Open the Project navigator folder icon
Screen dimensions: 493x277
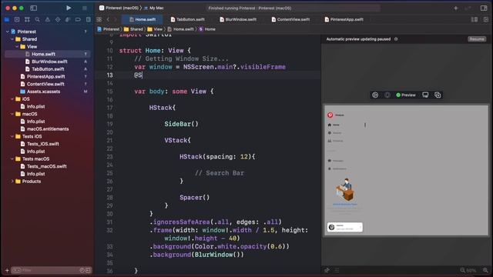[x=7, y=19]
